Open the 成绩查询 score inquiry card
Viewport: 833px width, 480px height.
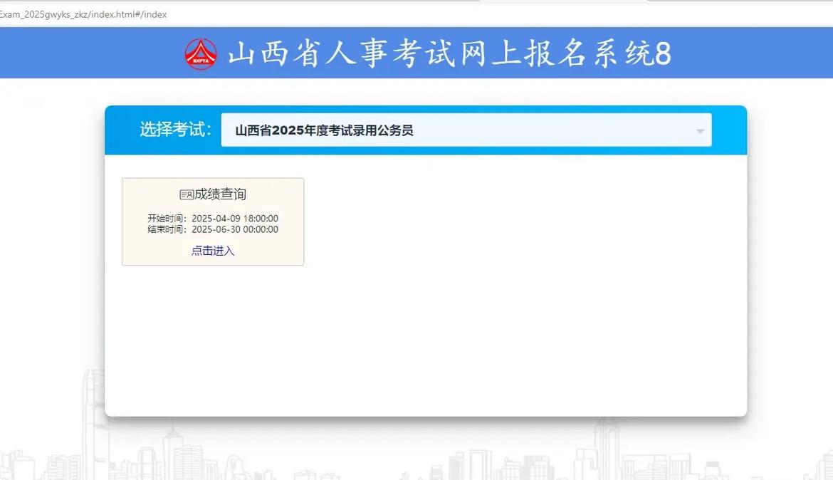pyautogui.click(x=212, y=221)
